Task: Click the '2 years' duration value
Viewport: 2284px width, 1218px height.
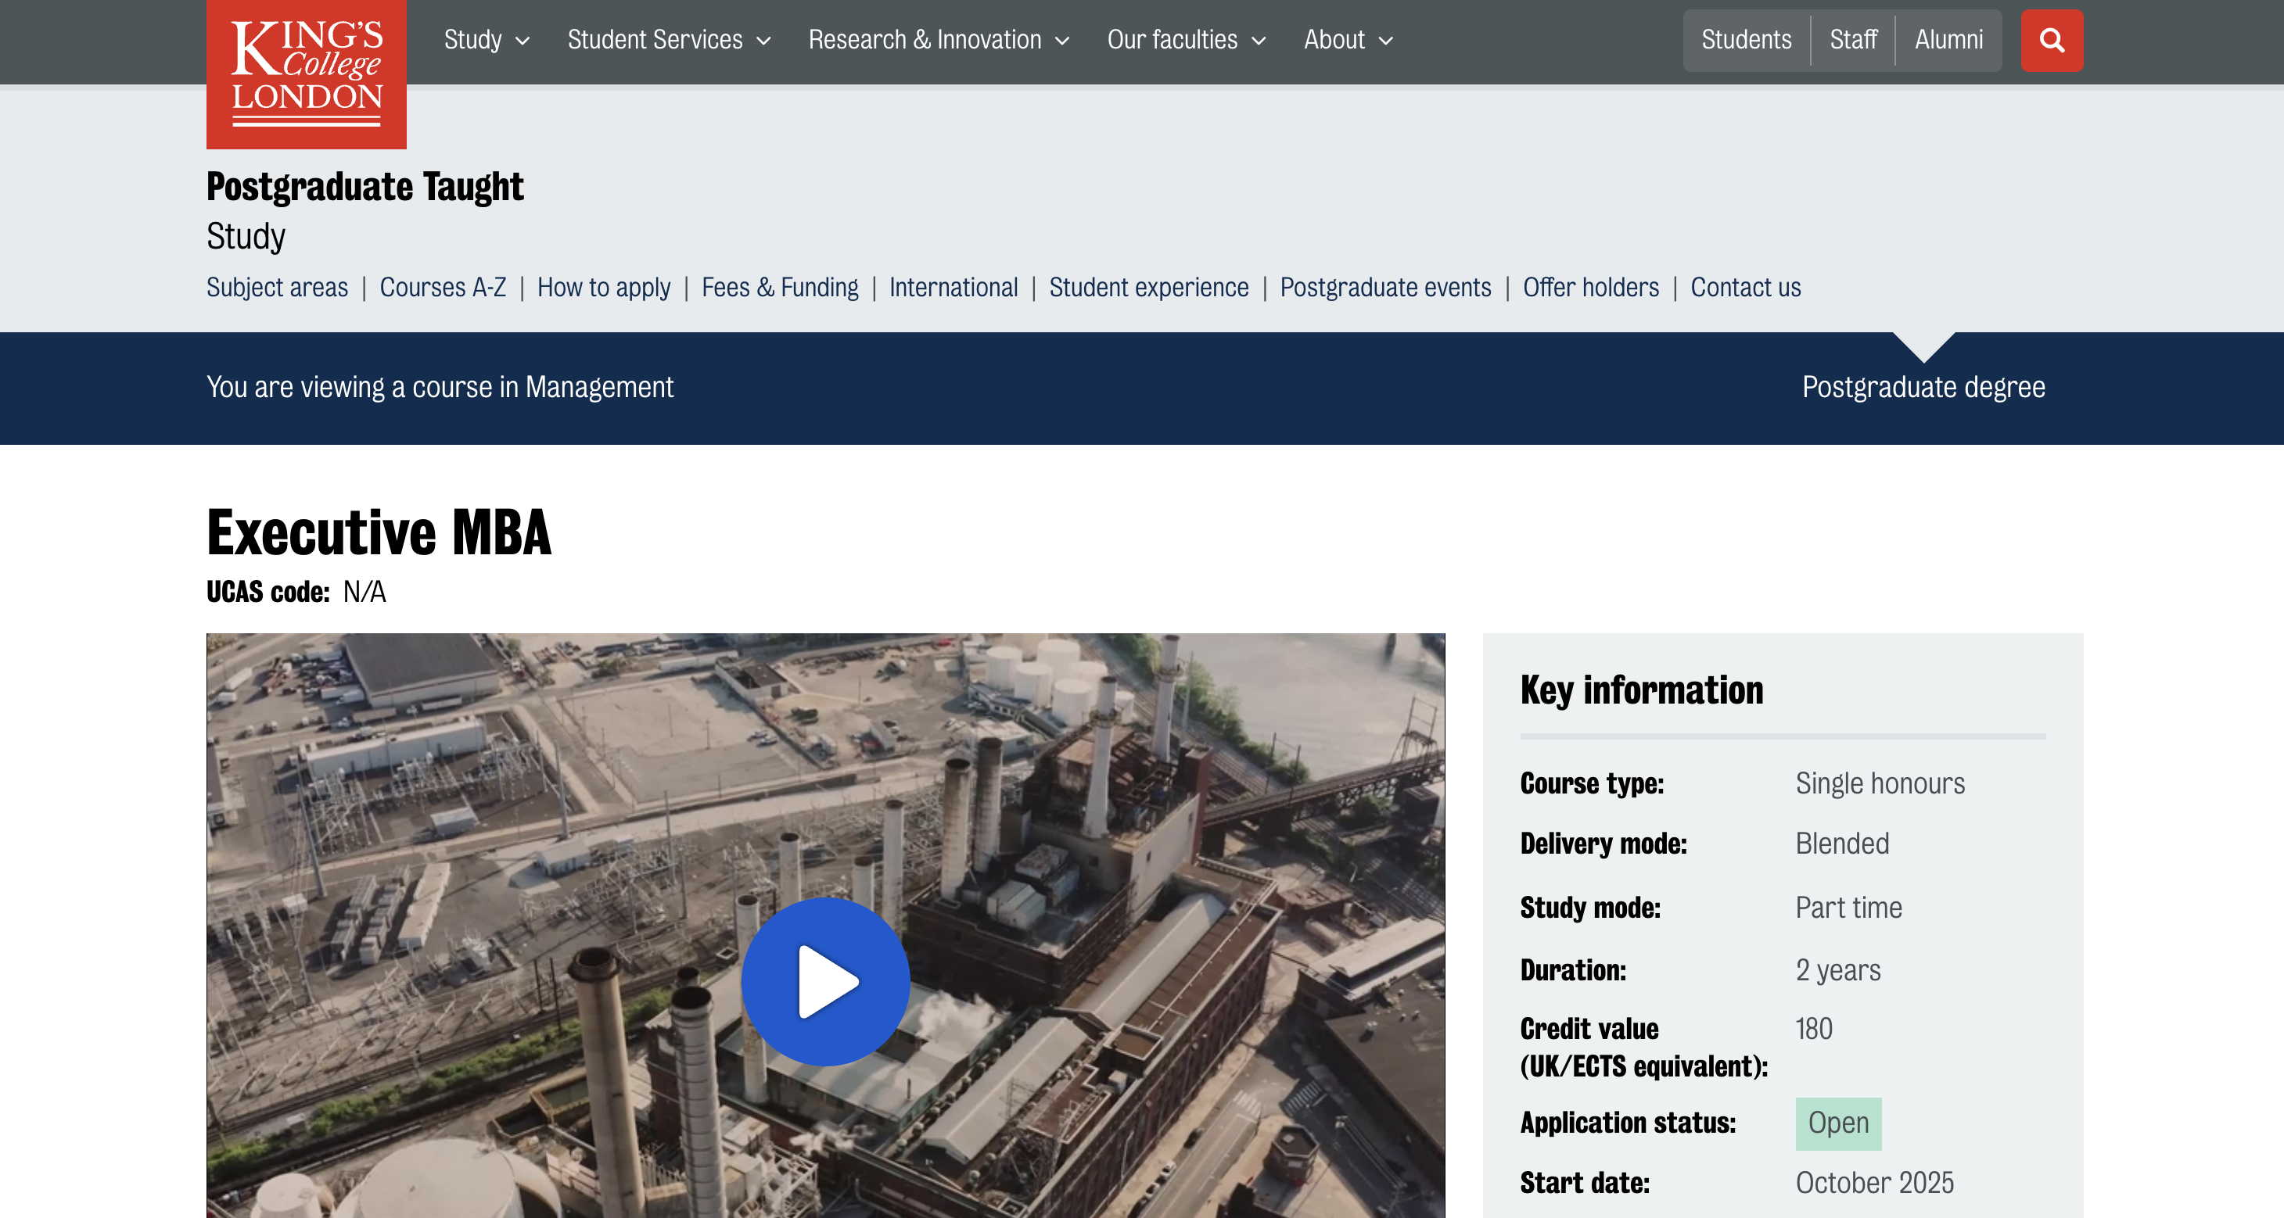Action: [x=1837, y=971]
